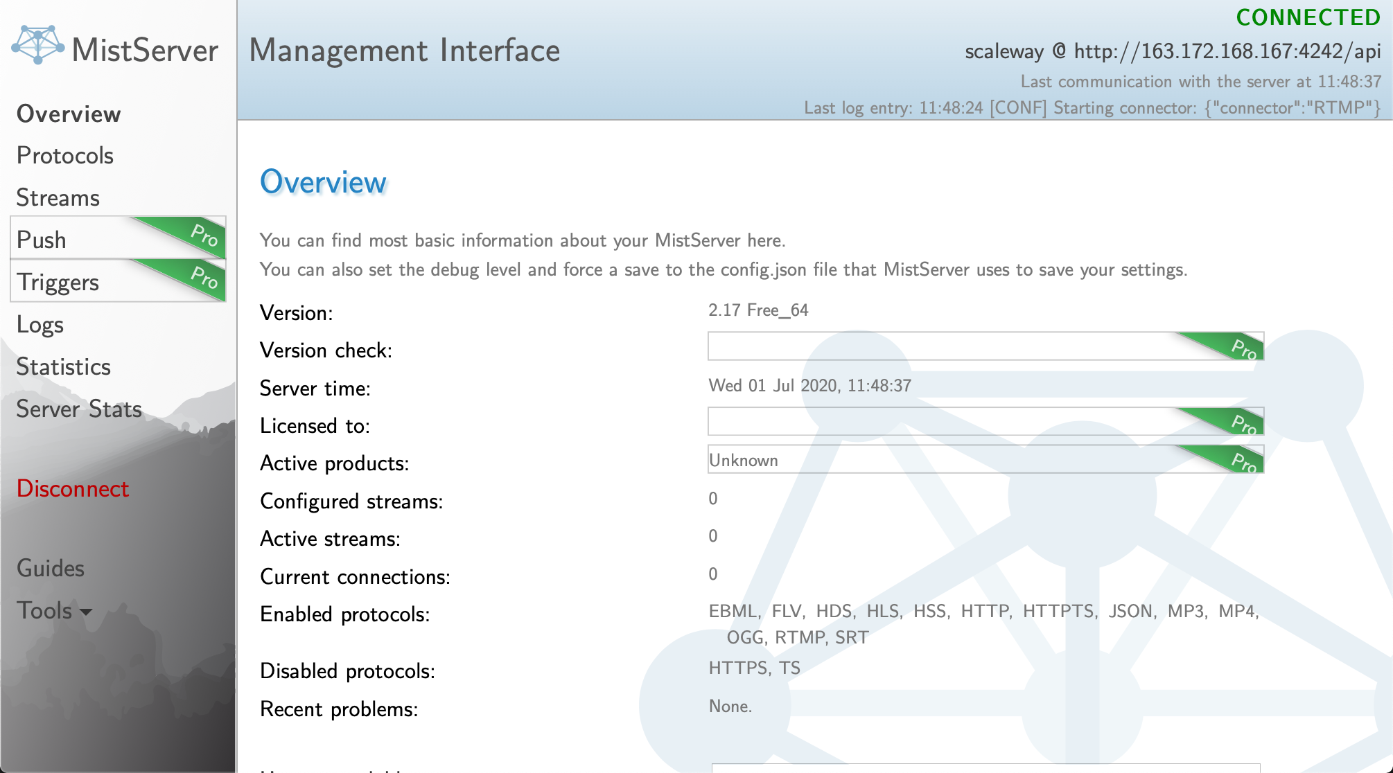View the Logs page

click(x=40, y=325)
